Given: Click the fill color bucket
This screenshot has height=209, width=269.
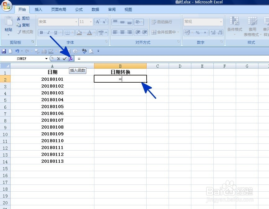Looking at the screenshot, I should [x=79, y=32].
